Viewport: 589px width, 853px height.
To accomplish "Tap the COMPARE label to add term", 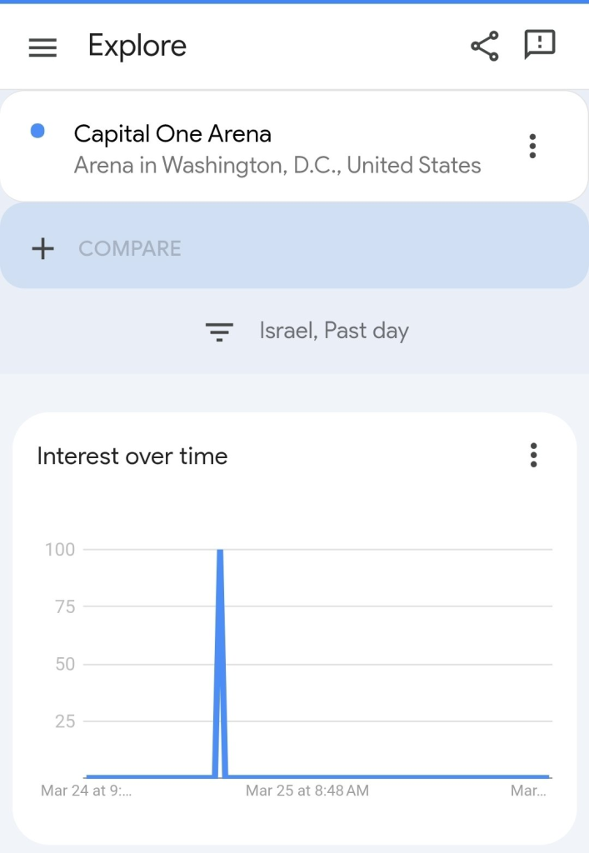I will coord(130,248).
